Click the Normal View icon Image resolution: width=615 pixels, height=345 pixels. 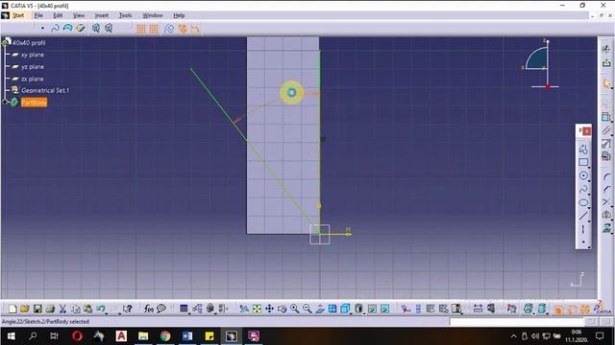320,309
